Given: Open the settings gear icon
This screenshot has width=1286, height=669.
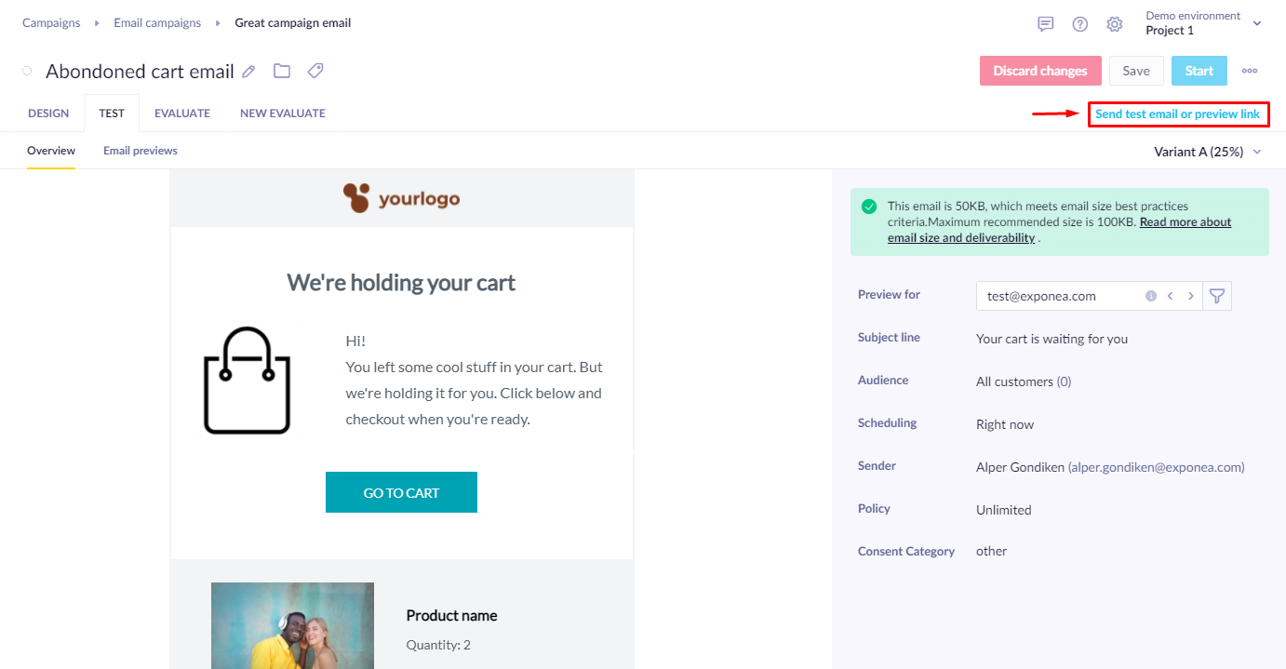Looking at the screenshot, I should (x=1115, y=24).
